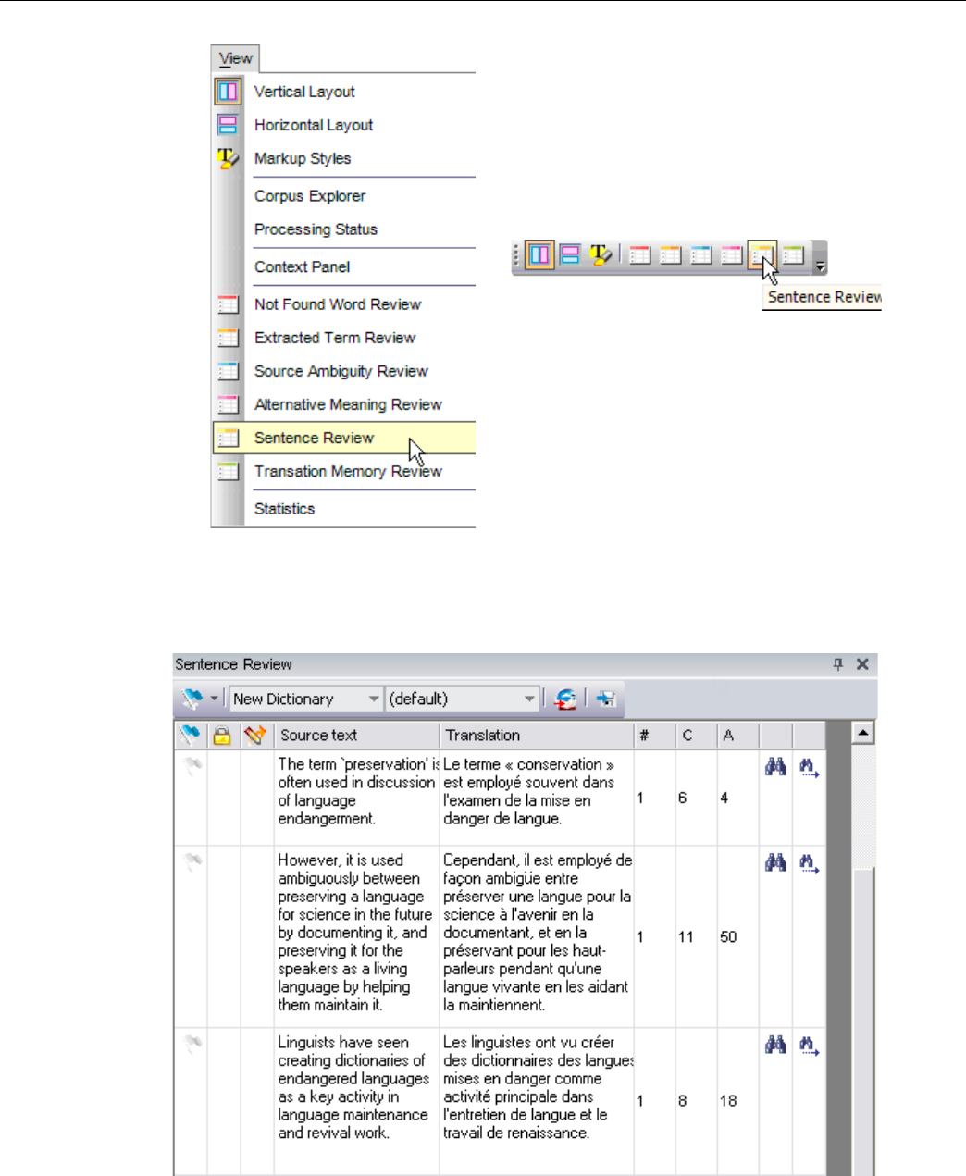Select highlighted Sentence Review menu entry

coord(344,438)
